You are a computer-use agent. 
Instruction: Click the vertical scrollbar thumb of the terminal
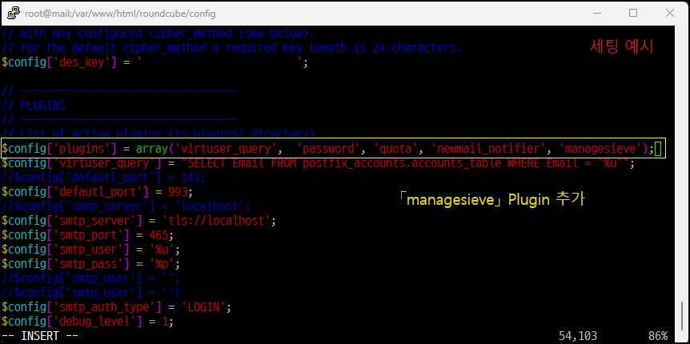pyautogui.click(x=682, y=314)
